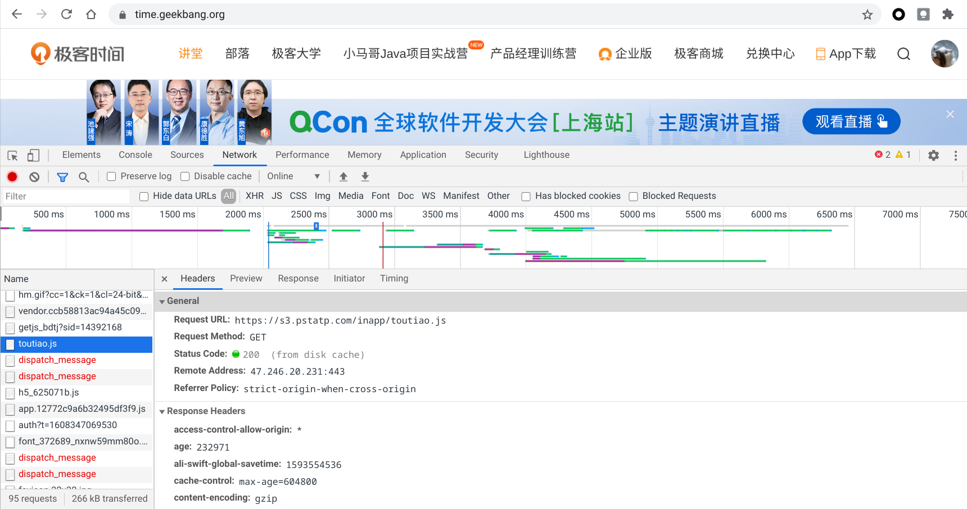
Task: Check the Blocked Requests filter
Action: 634,196
